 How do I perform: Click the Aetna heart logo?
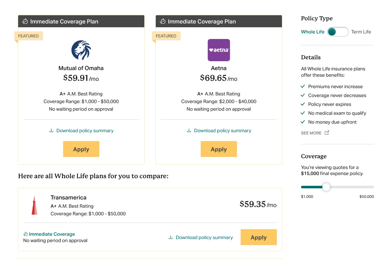pyautogui.click(x=219, y=50)
